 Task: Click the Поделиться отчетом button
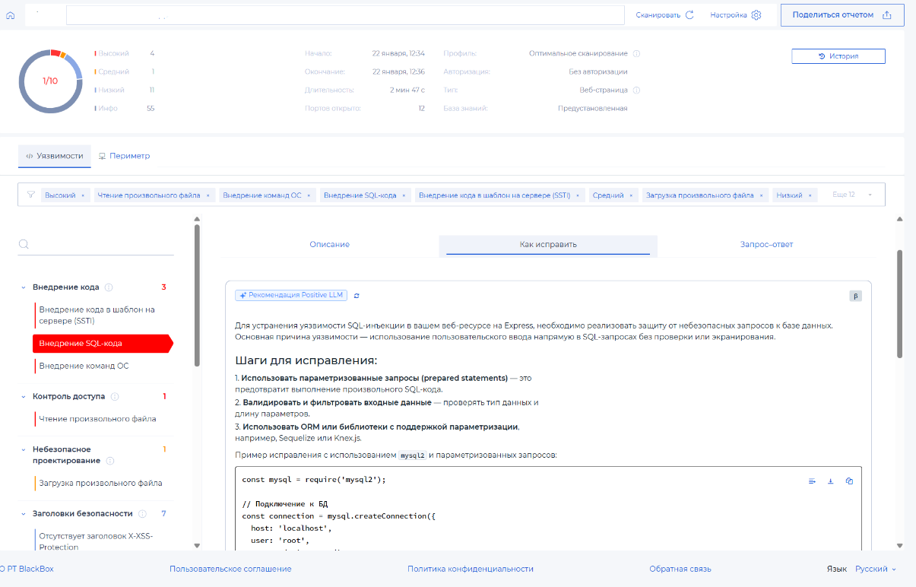842,15
